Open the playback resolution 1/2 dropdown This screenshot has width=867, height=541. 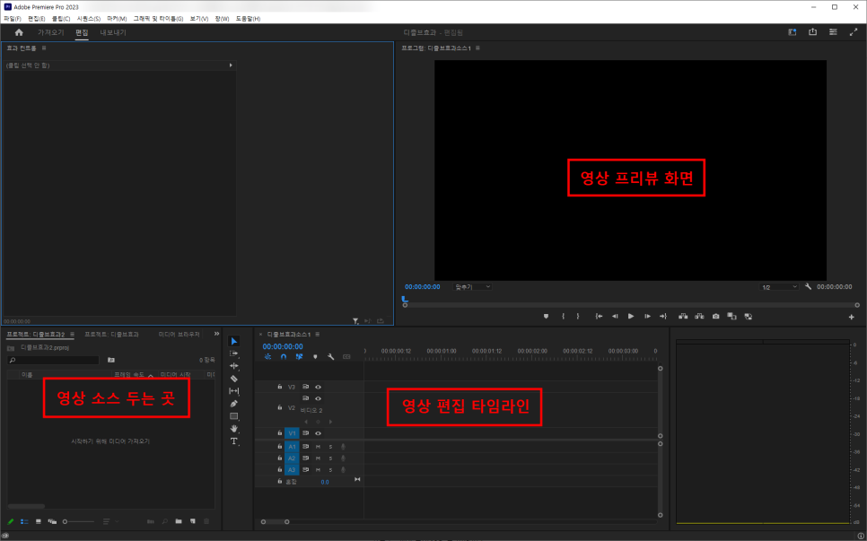[778, 287]
